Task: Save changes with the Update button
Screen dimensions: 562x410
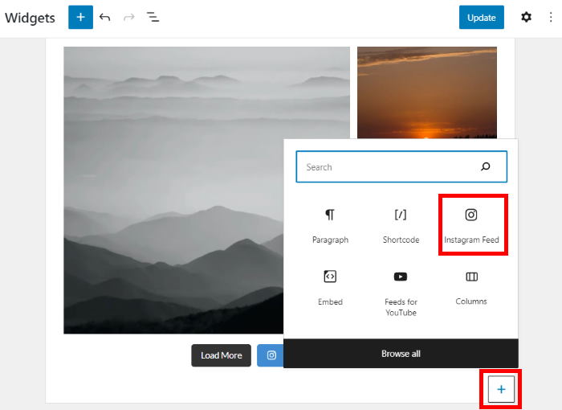Action: point(482,17)
